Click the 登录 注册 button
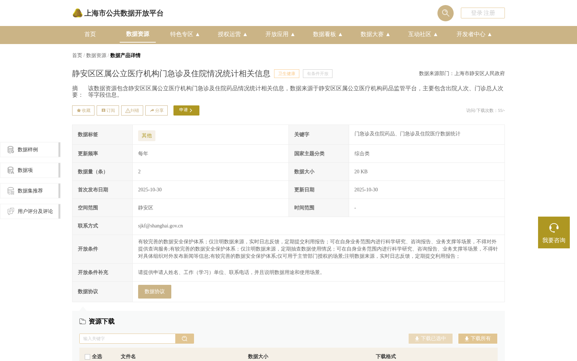Viewport: 577px width, 361px height. [x=483, y=13]
